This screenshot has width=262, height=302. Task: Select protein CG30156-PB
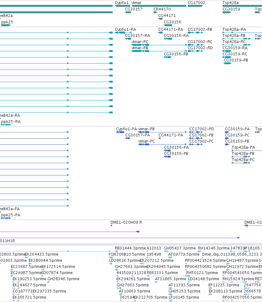176,154
